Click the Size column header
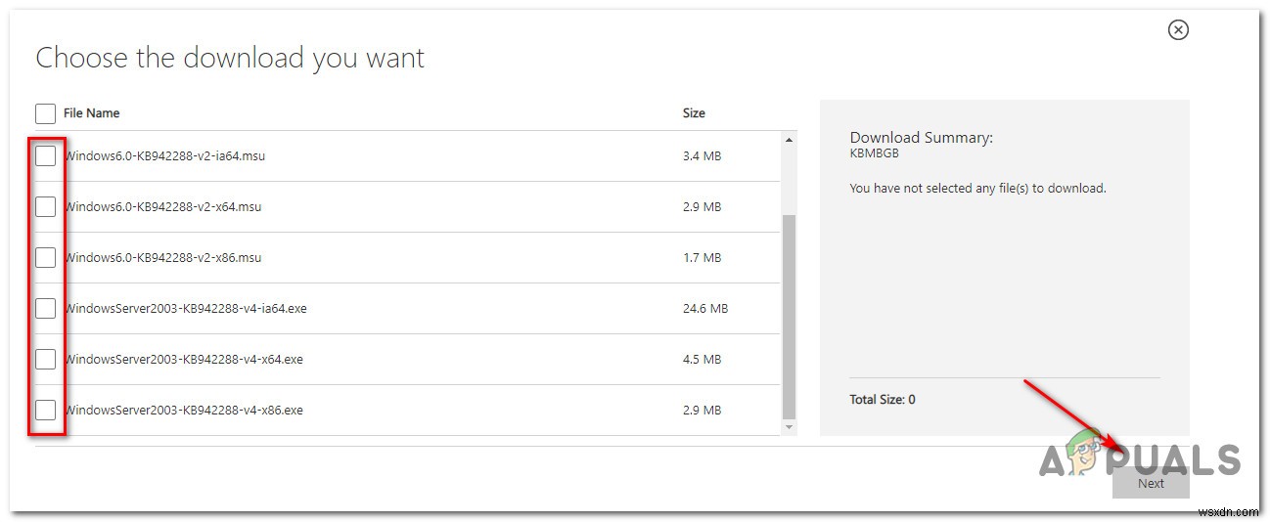This screenshot has height=522, width=1270. click(x=694, y=113)
